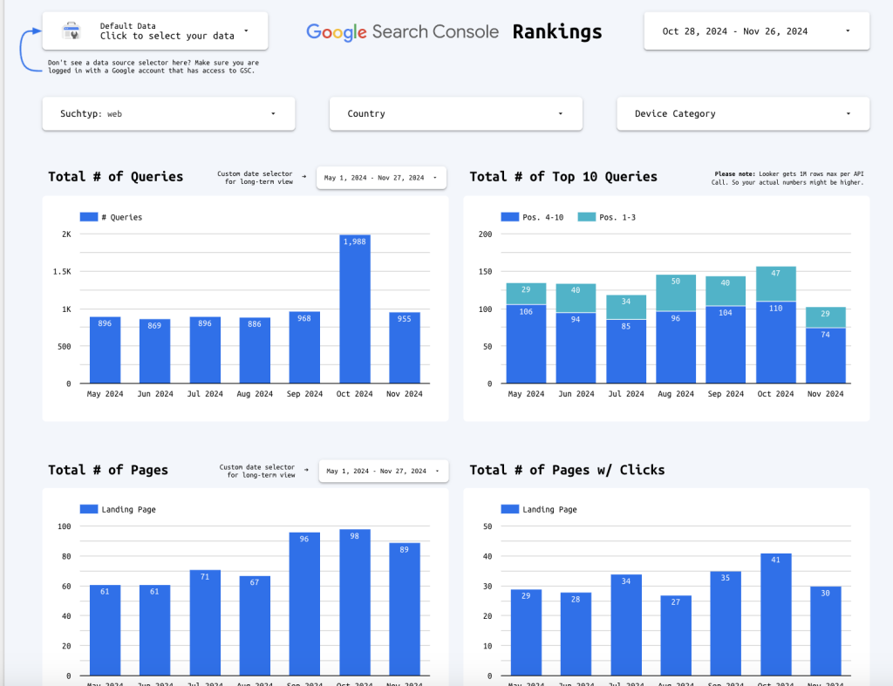Click the Search Console data source icon
This screenshot has height=686, width=893.
pos(71,31)
